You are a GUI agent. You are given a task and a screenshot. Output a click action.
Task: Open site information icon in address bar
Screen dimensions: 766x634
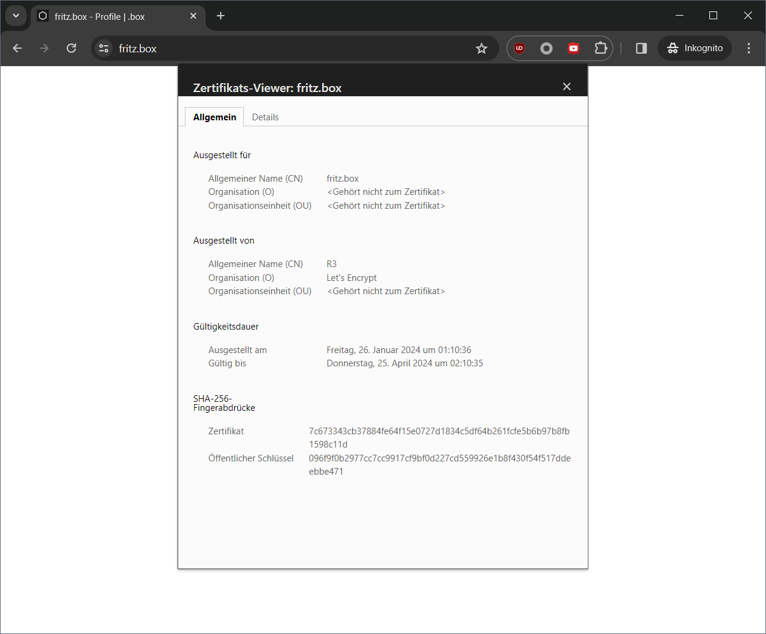(104, 48)
